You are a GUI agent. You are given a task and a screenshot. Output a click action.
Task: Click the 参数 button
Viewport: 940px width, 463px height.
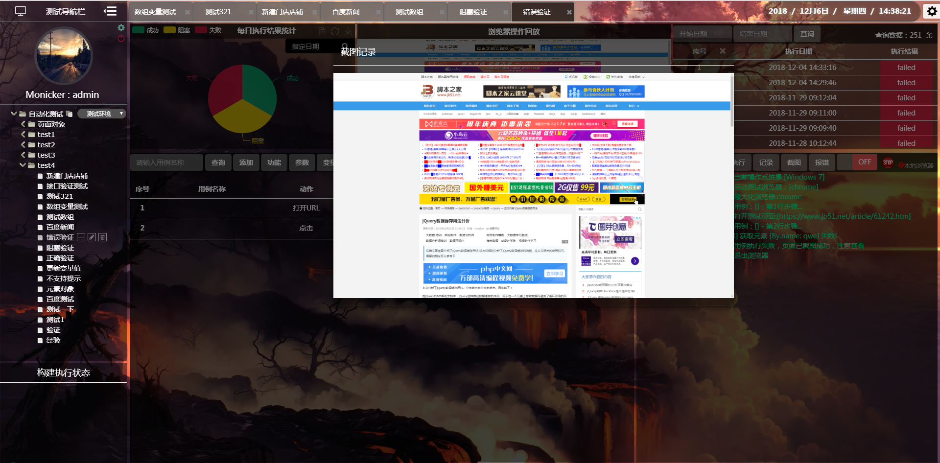(x=302, y=162)
